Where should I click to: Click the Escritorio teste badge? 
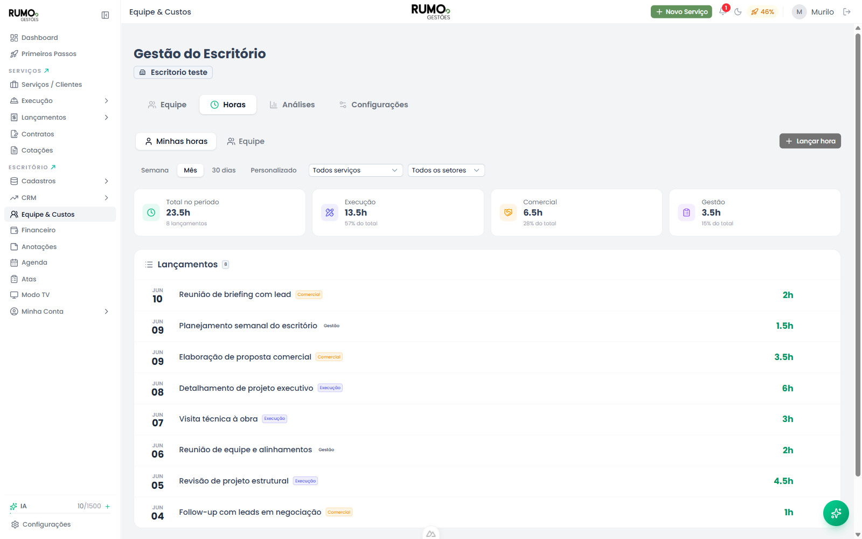coord(173,72)
